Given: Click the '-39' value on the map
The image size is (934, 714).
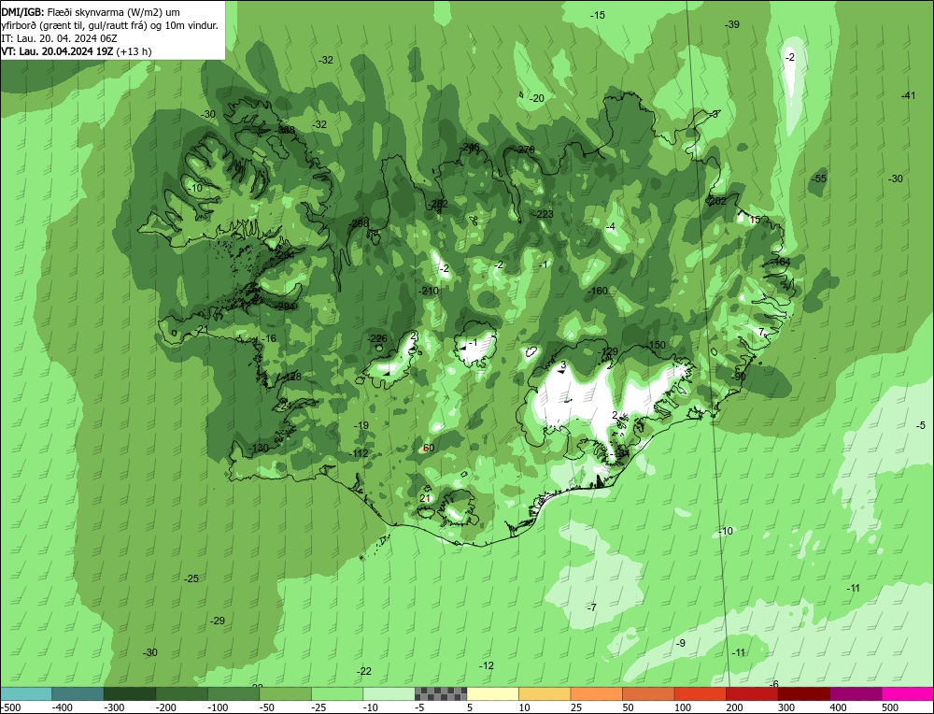Looking at the screenshot, I should [x=732, y=24].
